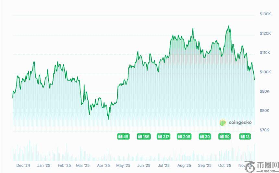Open the news badge showing 208

[x=184, y=137]
